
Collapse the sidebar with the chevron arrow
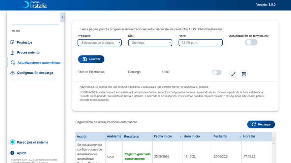pos(63,17)
